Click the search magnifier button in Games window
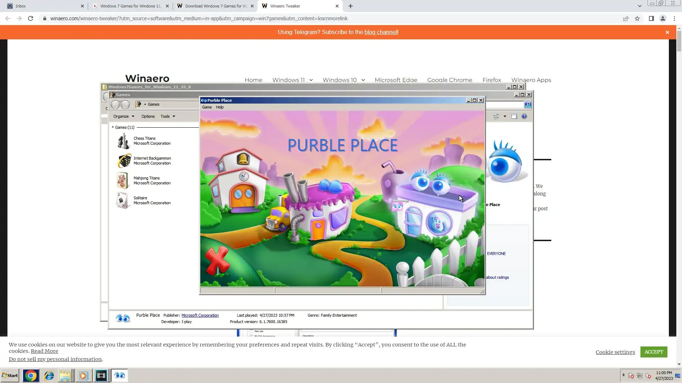 click(x=528, y=104)
